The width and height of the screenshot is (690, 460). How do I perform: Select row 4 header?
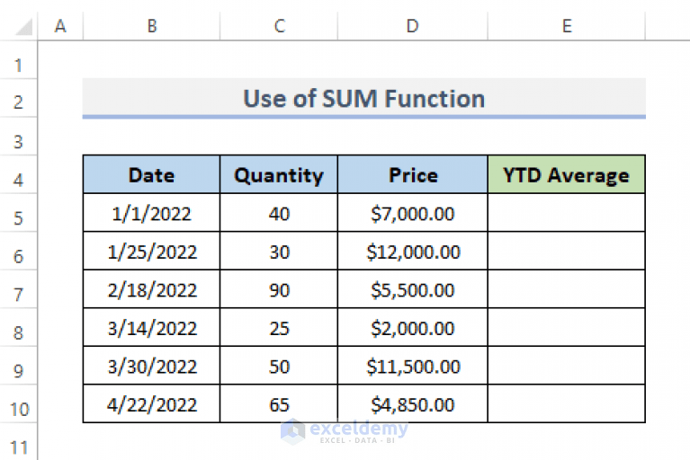19,175
